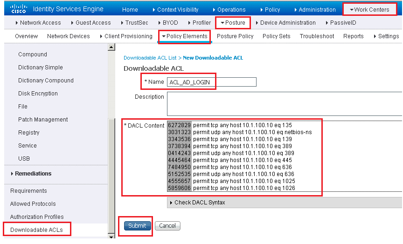Switch to Posture Policy tab

point(235,36)
